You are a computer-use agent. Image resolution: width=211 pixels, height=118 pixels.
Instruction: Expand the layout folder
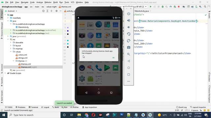point(11,46)
